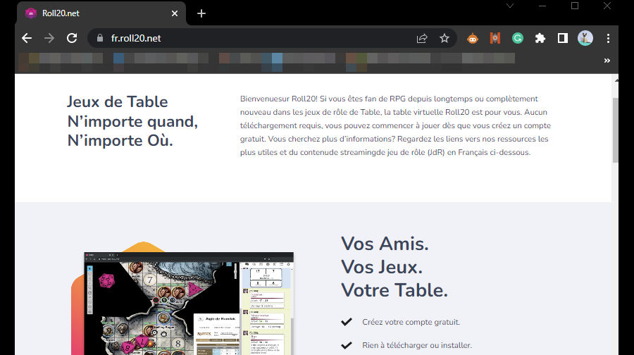The height and width of the screenshot is (355, 634).
Task: Toggle the browser side panel
Action: (562, 38)
